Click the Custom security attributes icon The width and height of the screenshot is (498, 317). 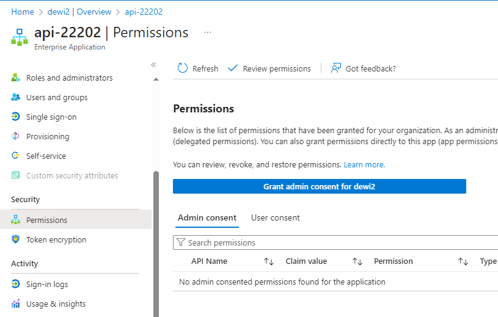click(15, 175)
